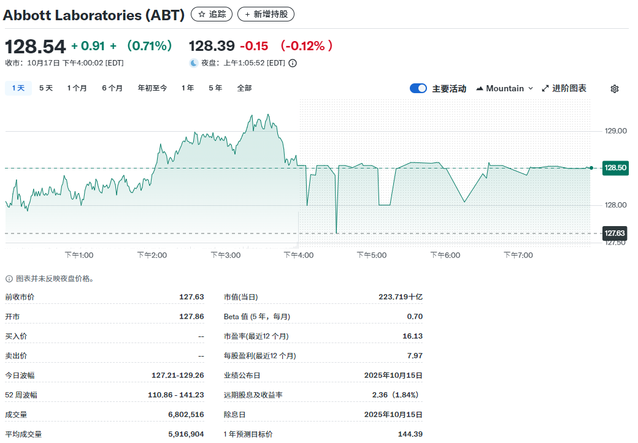
Task: Click the 127.63 previous close marker
Action: click(615, 233)
